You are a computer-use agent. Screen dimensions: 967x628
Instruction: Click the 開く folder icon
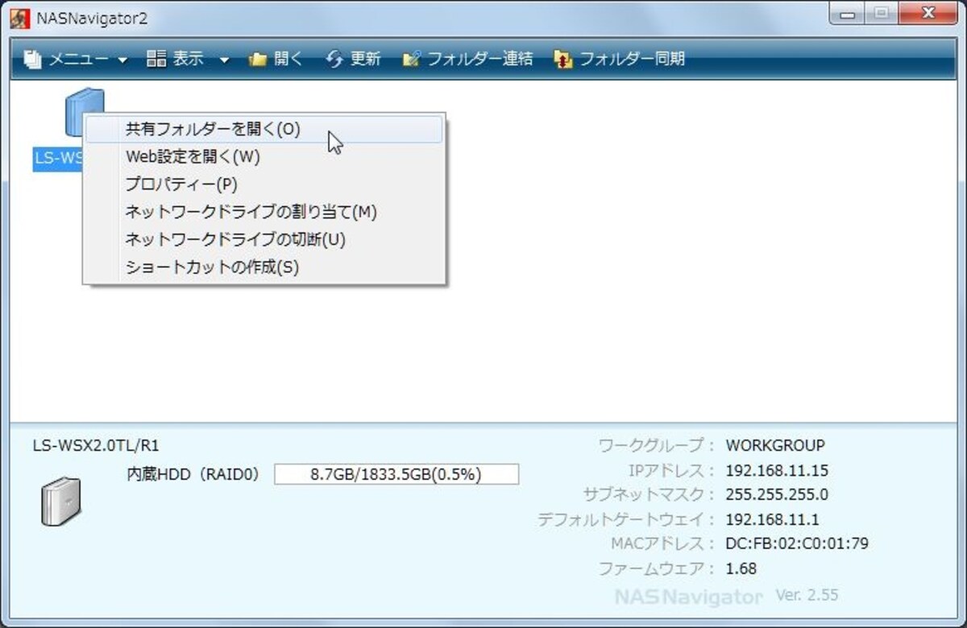pyautogui.click(x=258, y=60)
